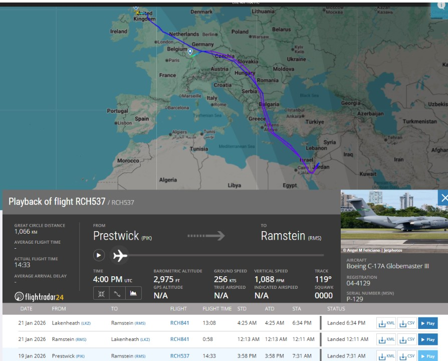Click the Flightradar24 logo
The width and height of the screenshot is (448, 361).
pos(39,296)
